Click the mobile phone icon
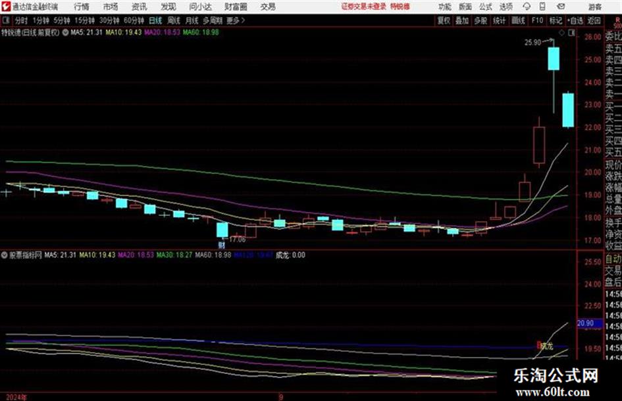Image resolution: width=622 pixels, height=401 pixels. coord(542,7)
